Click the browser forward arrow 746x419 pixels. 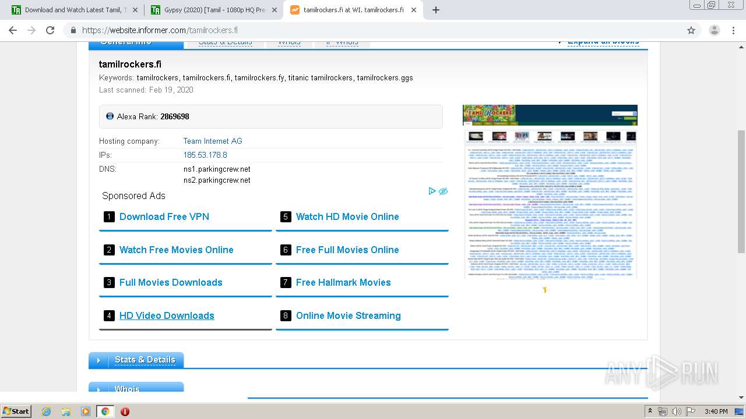[31, 30]
